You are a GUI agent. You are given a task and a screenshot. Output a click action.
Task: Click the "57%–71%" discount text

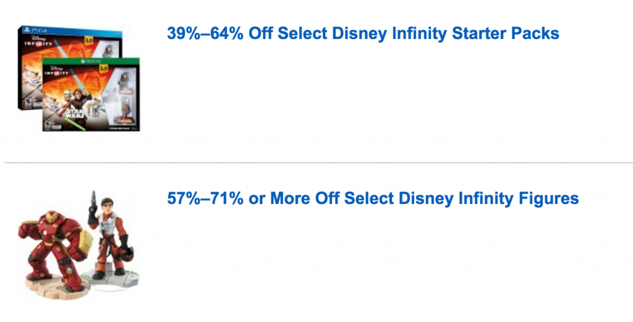click(x=205, y=198)
